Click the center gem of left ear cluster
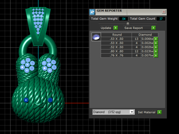 point(27,65)
